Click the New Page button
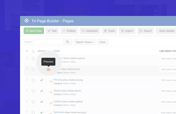Screen dimensions: 176x114 pos(34,31)
